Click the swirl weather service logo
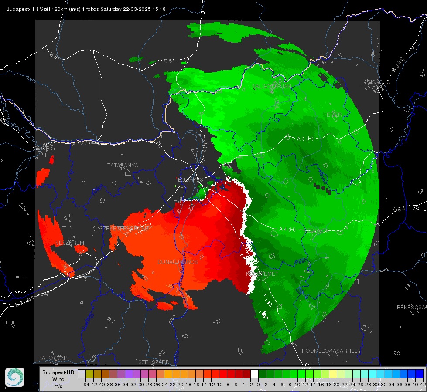The height and width of the screenshot is (392, 427). click(x=15, y=377)
